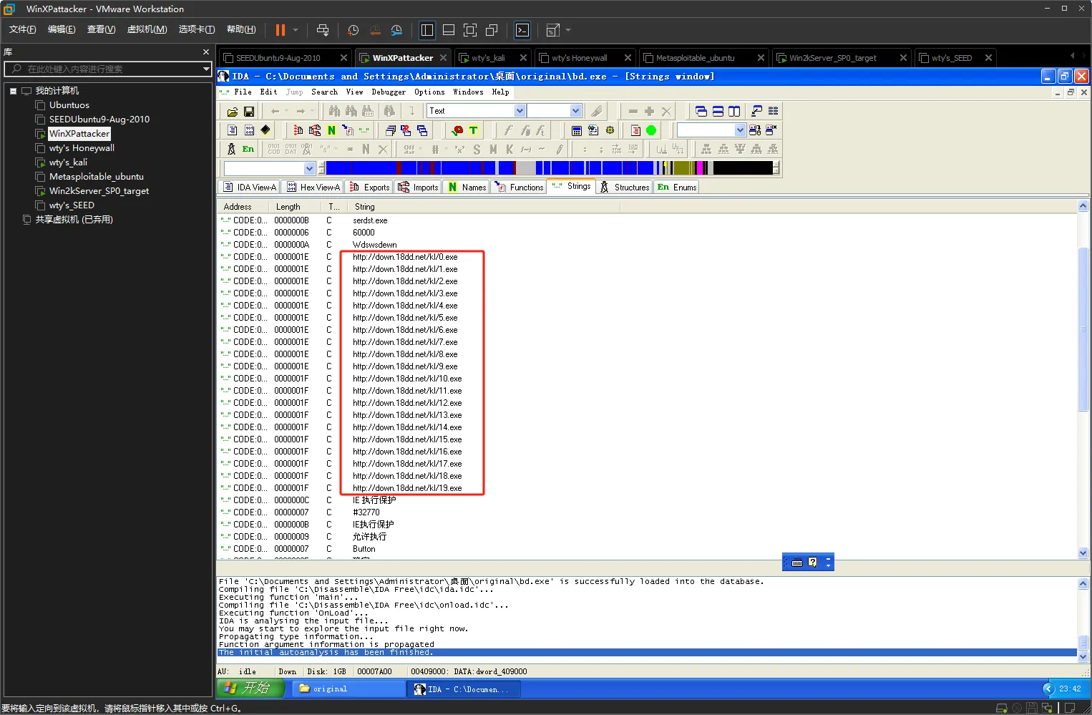
Task: Click the String column header
Action: coord(484,207)
